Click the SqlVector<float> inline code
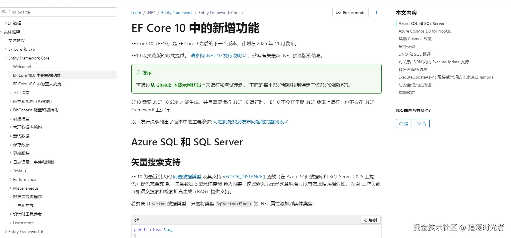511x238 pixels. [234, 204]
